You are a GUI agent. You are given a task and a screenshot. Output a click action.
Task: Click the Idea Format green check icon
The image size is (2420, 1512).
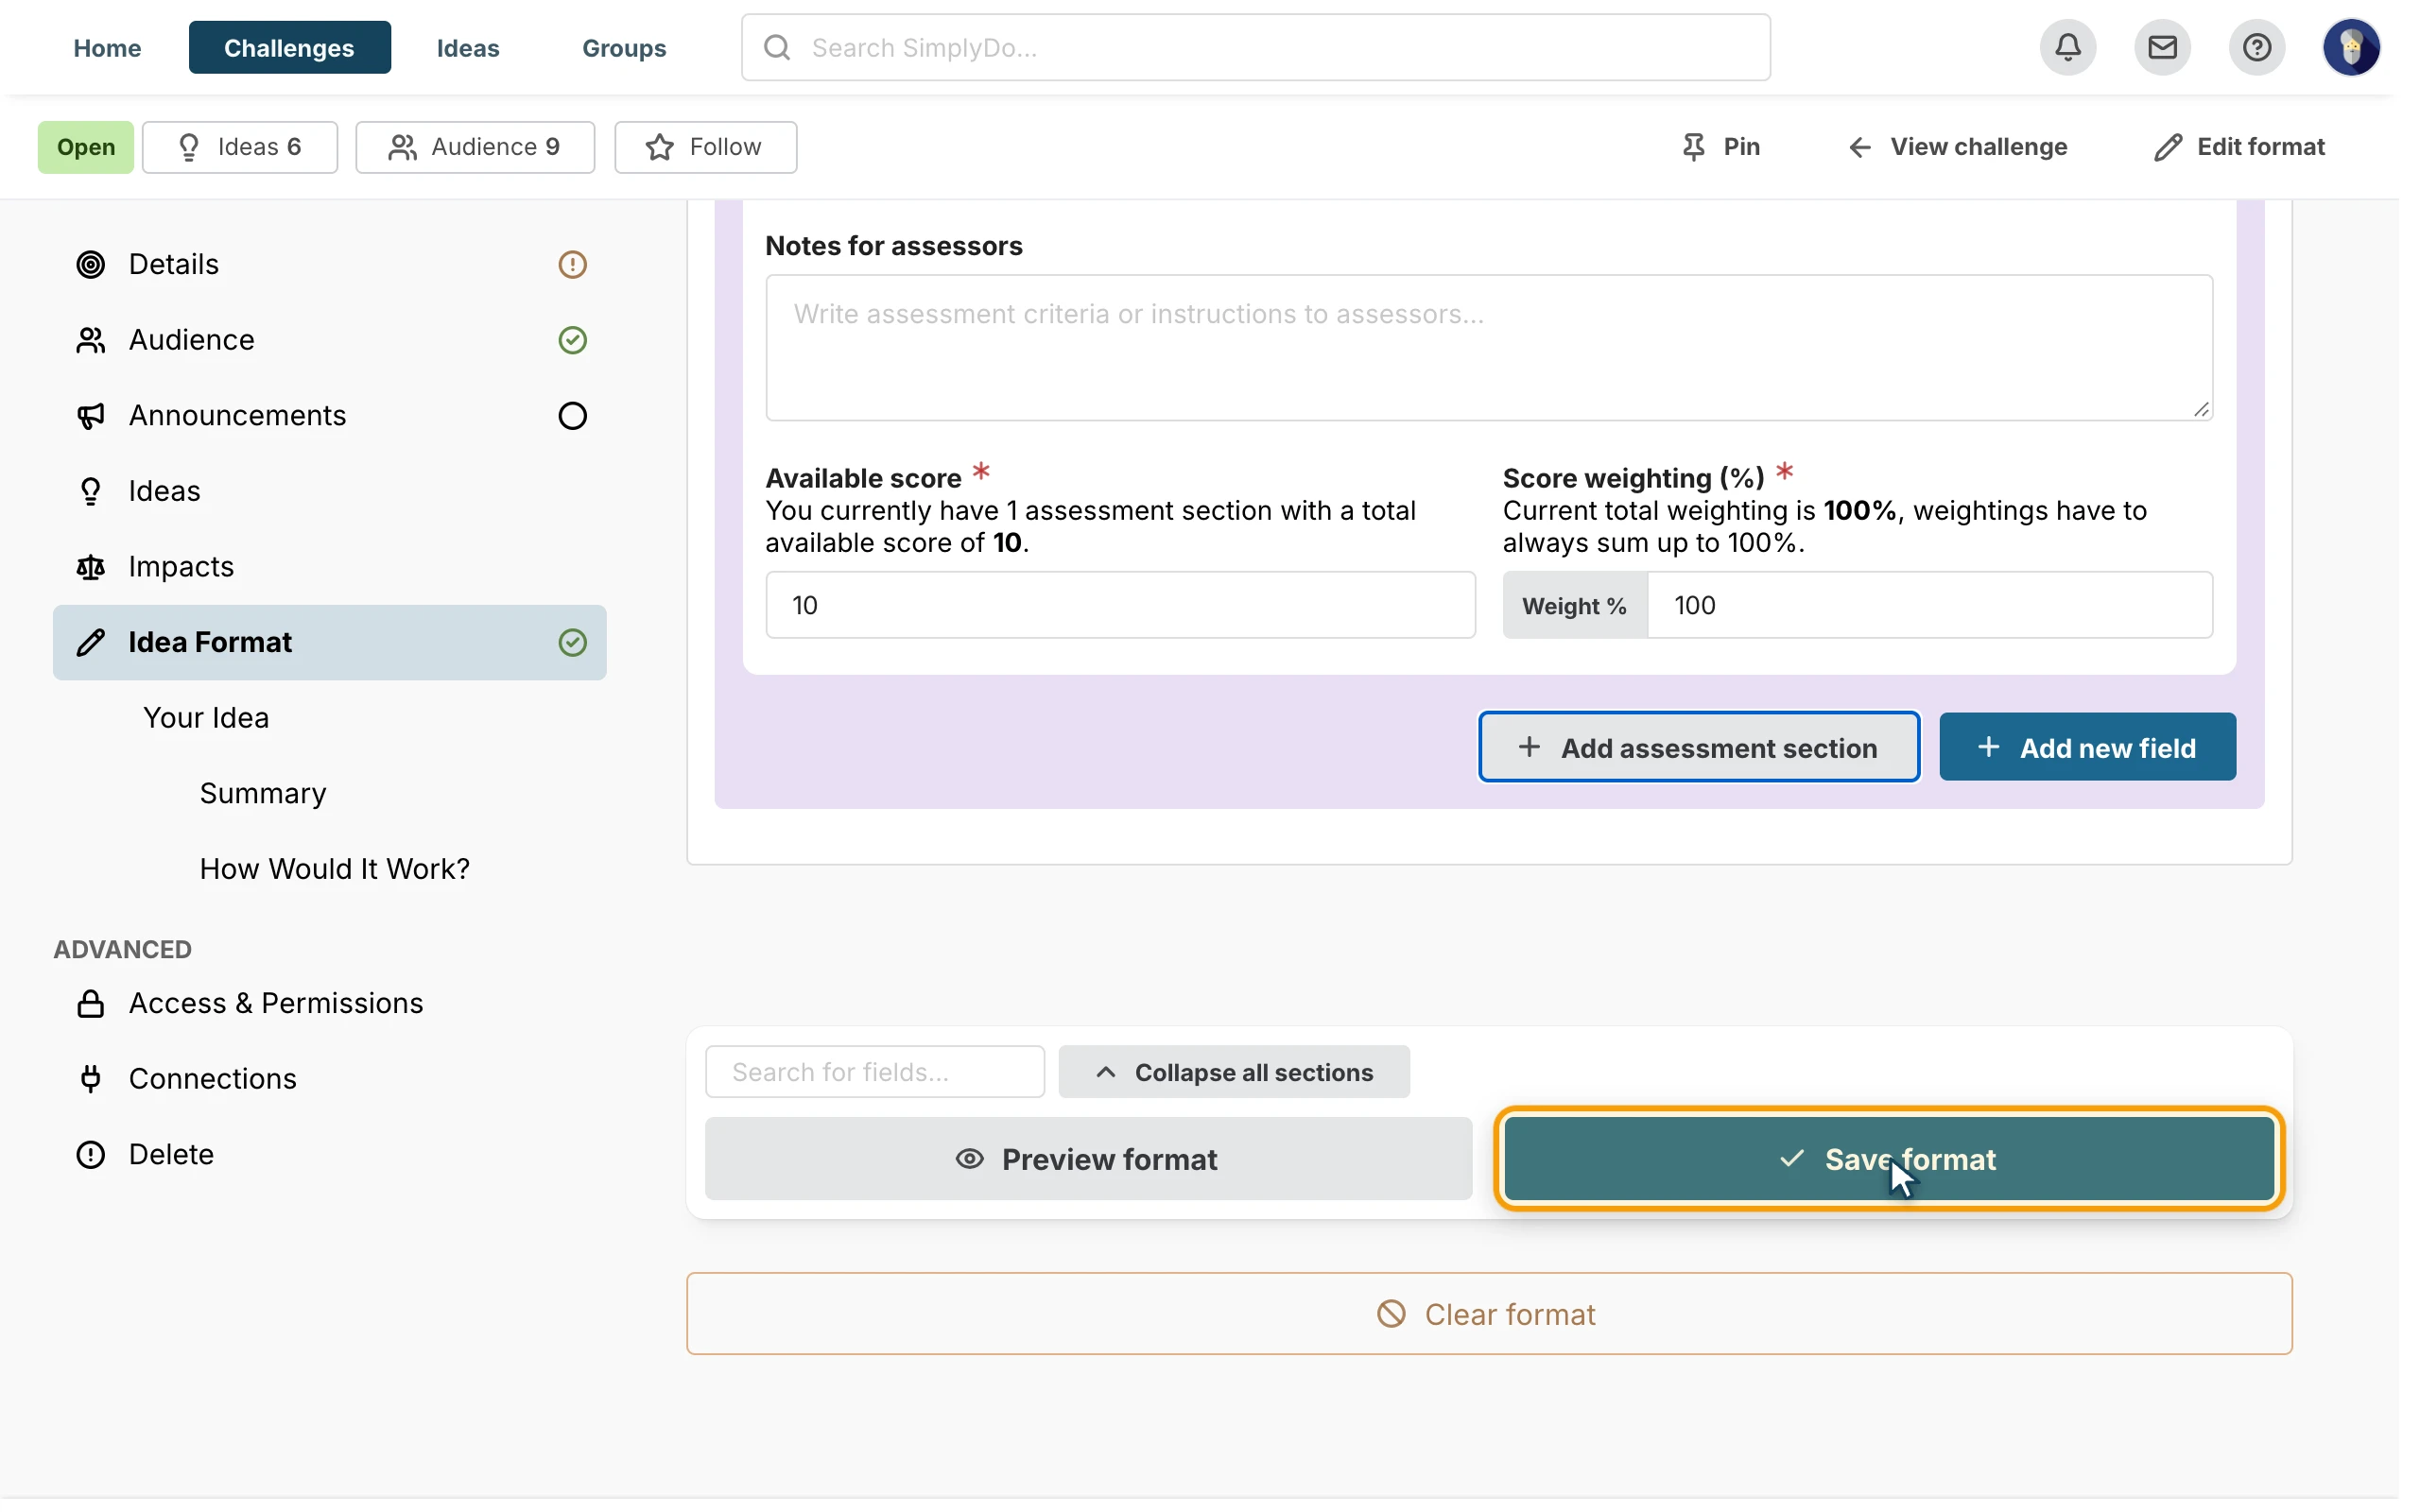coord(572,642)
